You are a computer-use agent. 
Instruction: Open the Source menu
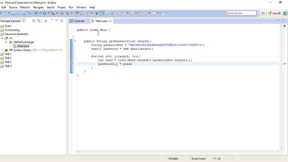(x=13, y=7)
